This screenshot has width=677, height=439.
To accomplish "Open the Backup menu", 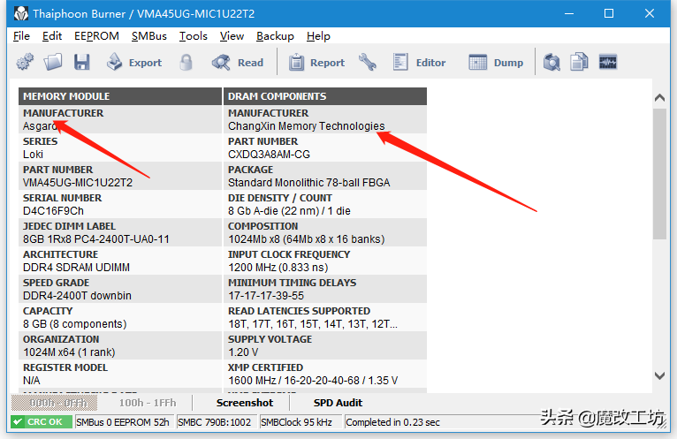I will tap(275, 36).
